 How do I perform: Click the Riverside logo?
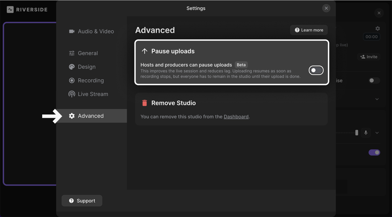(27, 10)
